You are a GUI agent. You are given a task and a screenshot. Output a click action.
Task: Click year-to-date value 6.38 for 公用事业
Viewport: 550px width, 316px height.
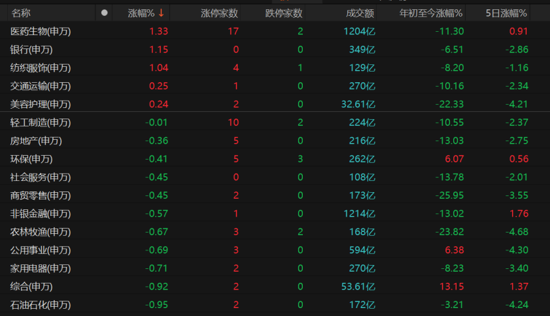click(x=454, y=250)
